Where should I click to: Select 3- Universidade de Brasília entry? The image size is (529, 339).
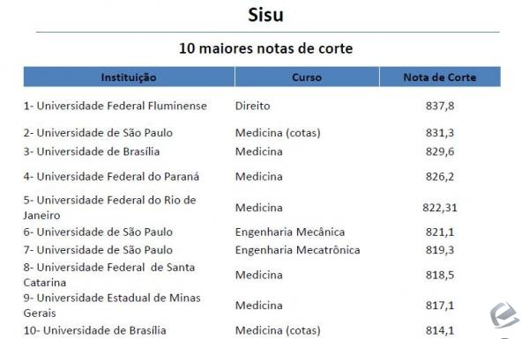(x=92, y=151)
